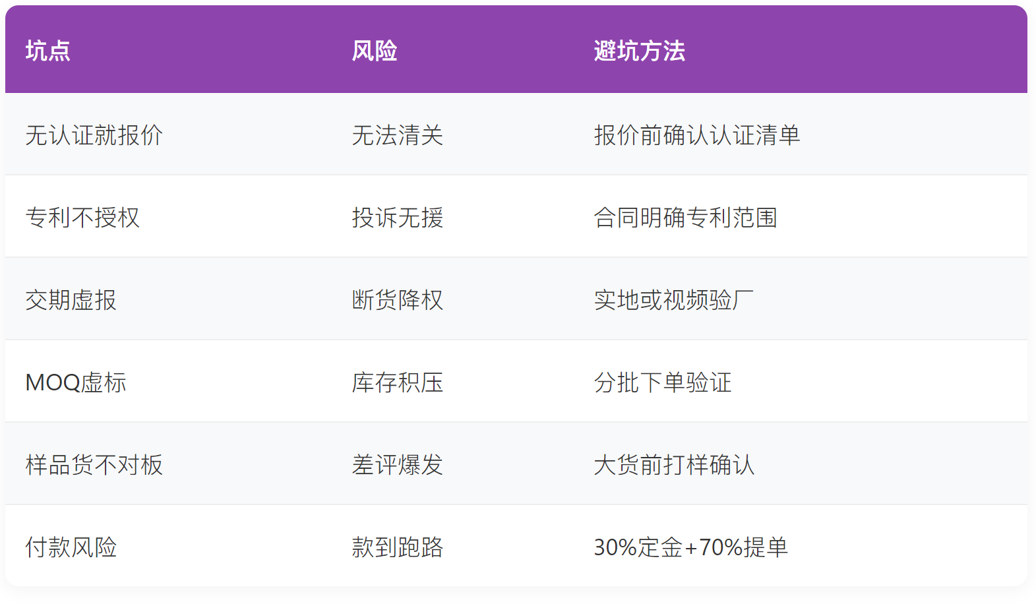Viewport: 1036px width, 606px height.
Task: Click the 风险 column header
Action: coord(375,51)
